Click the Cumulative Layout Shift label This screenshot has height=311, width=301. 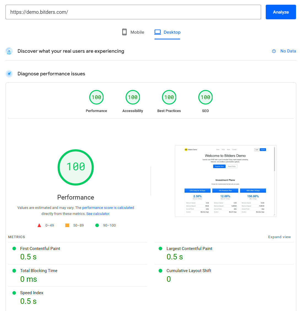coord(189,271)
